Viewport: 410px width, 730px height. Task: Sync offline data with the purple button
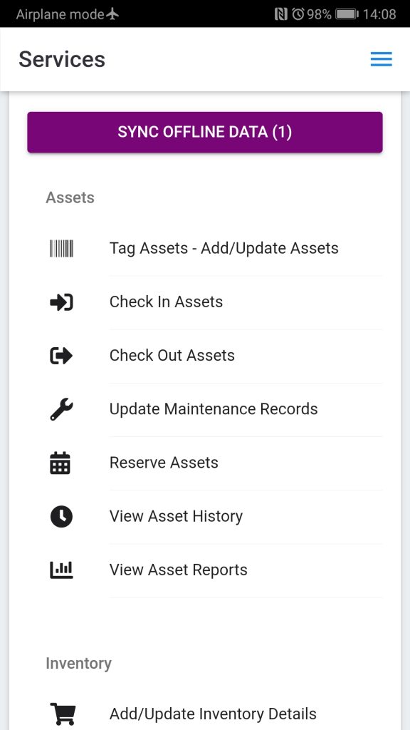pyautogui.click(x=205, y=132)
